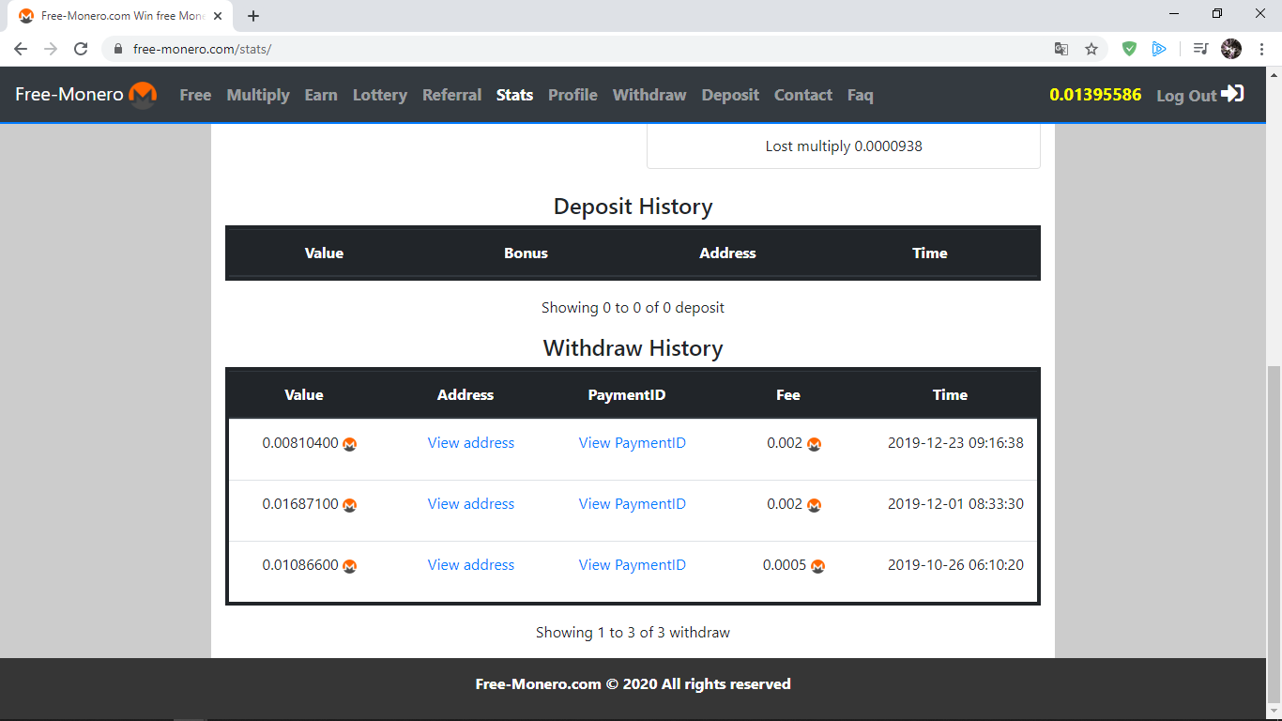Click Monero coin icon next to 0.00810400

click(350, 444)
